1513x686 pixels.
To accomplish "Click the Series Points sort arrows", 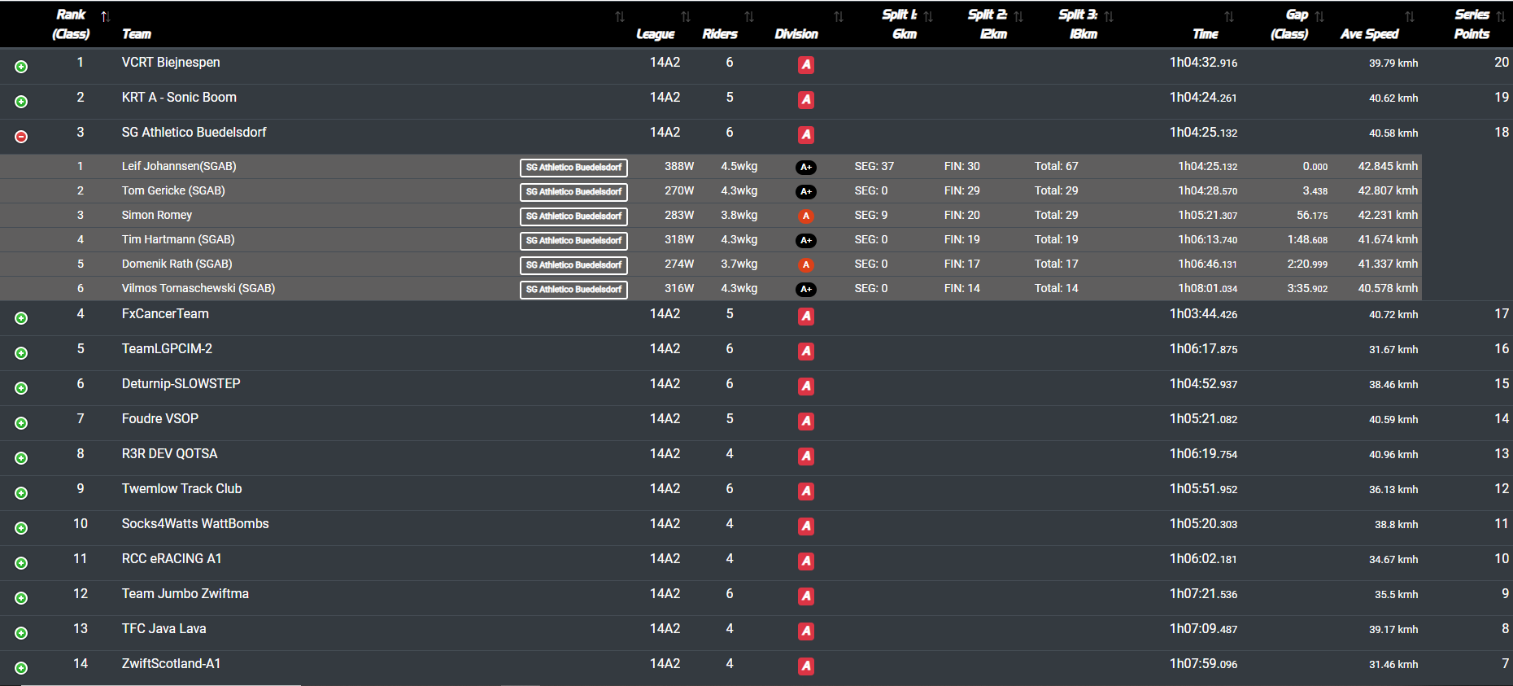I will [1501, 16].
